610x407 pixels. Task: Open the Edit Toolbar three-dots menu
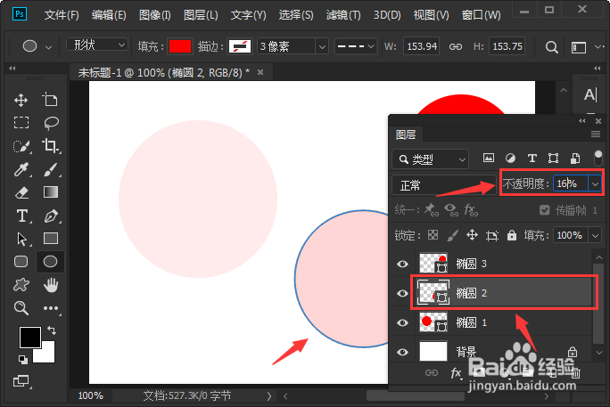tap(51, 308)
